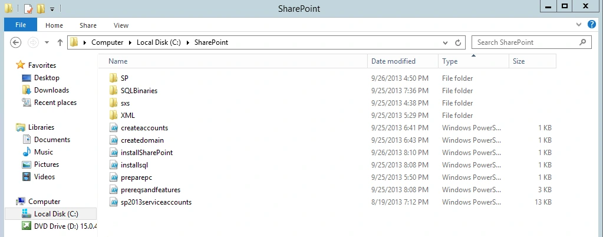Select the sxs folder icon
The image size is (603, 237).
[113, 103]
